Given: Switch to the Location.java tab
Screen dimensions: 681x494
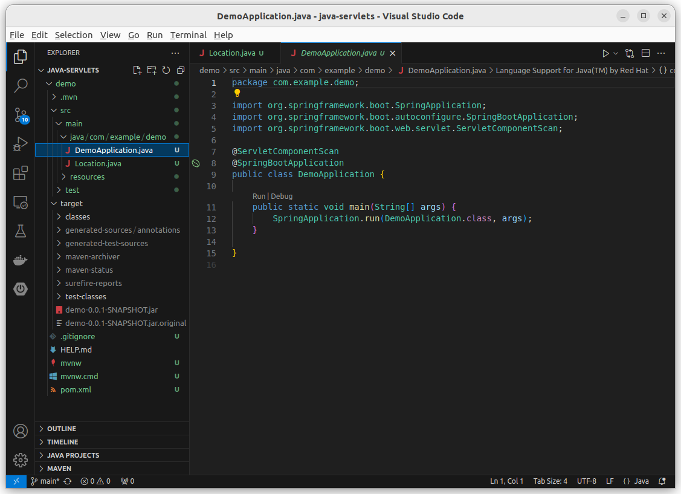Looking at the screenshot, I should click(x=236, y=53).
